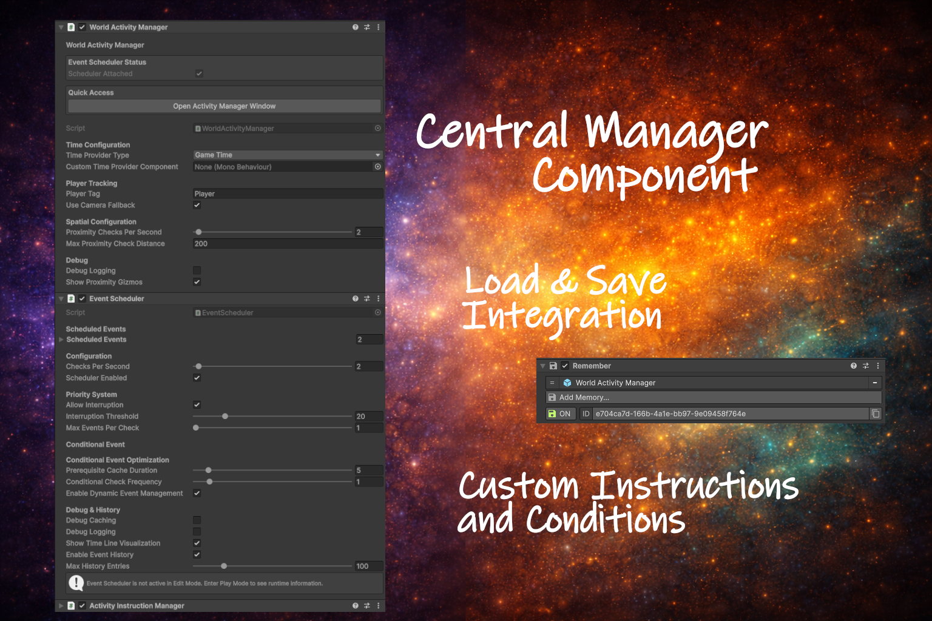
Task: Enable Debug Logging under Debug section
Action: click(197, 270)
